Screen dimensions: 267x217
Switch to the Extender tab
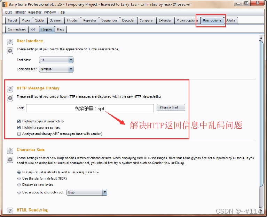coord(165,20)
